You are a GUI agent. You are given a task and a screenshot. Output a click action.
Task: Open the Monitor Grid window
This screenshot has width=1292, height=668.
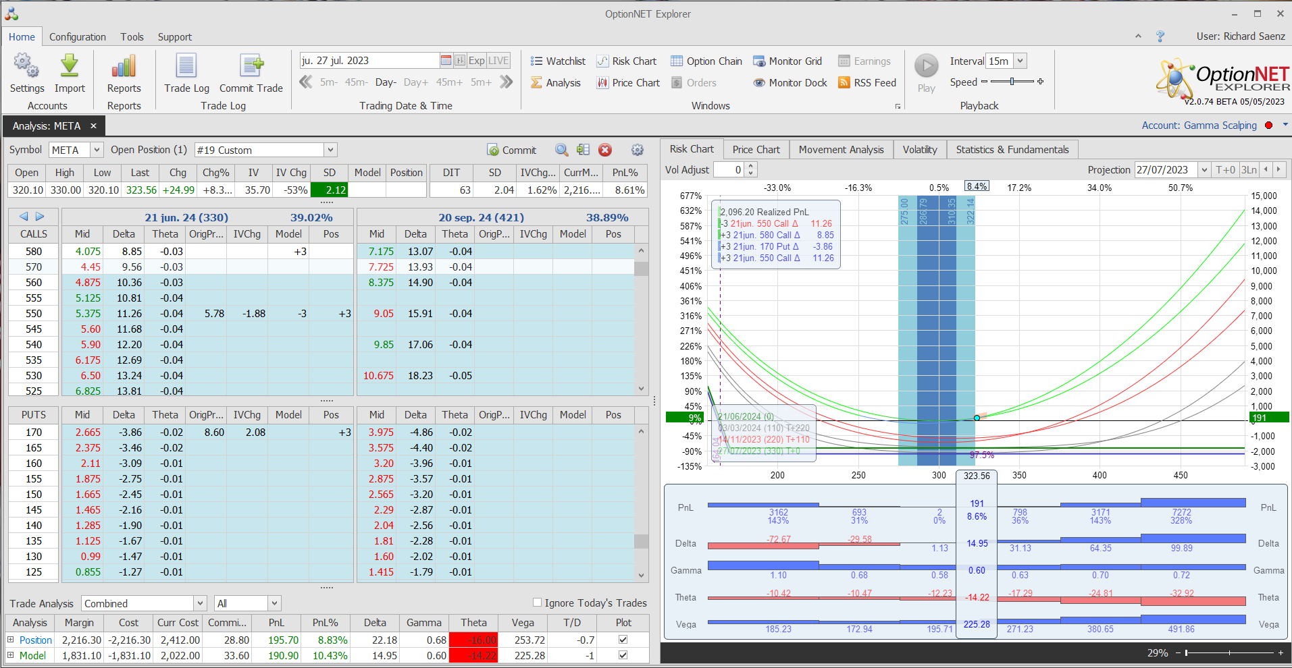coord(787,61)
